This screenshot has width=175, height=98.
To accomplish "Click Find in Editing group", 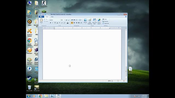I will 104,19.
